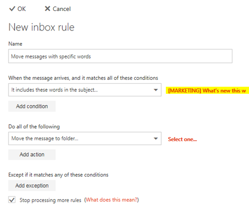This screenshot has height=223, width=249.
Task: Click the 'New inbox rule' heading
Action: click(x=41, y=27)
